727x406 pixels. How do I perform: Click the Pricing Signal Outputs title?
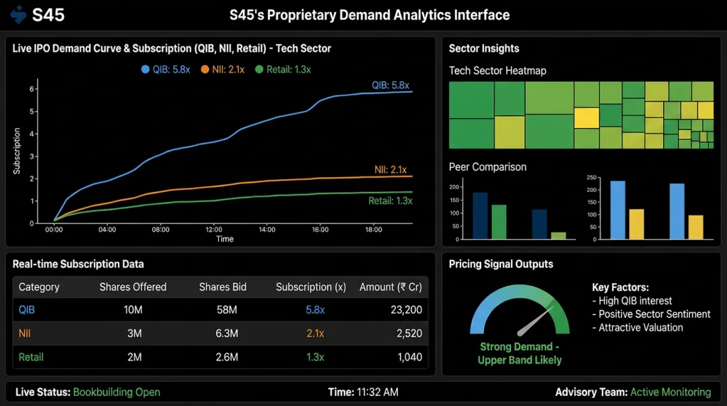(501, 265)
